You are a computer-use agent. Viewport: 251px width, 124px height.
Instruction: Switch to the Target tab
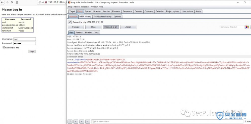tap(72, 11)
